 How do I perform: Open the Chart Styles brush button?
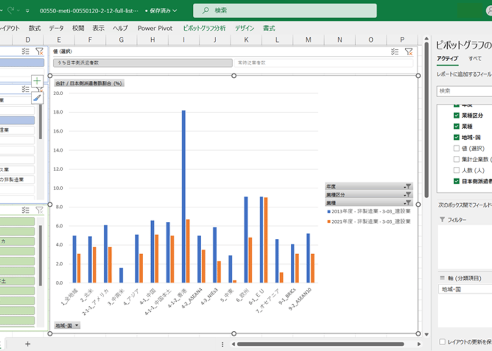tap(37, 98)
